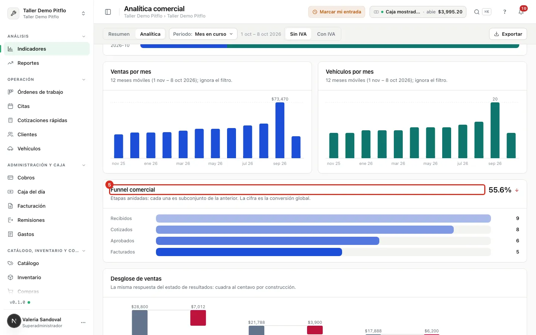Open Remisiones section
The width and height of the screenshot is (536, 335).
(47, 220)
